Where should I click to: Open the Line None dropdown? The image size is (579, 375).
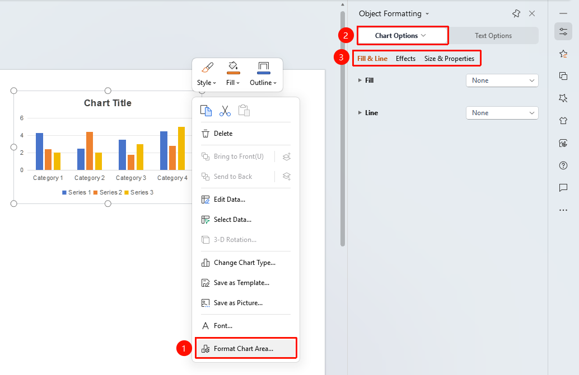502,113
